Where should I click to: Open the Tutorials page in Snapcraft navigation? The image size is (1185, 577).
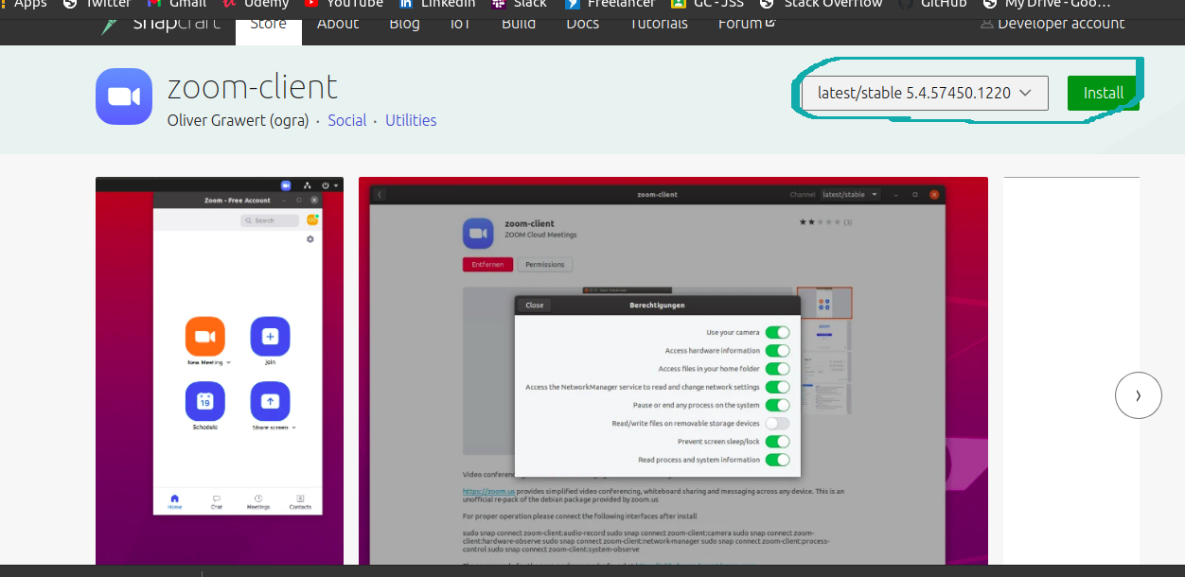[x=659, y=23]
